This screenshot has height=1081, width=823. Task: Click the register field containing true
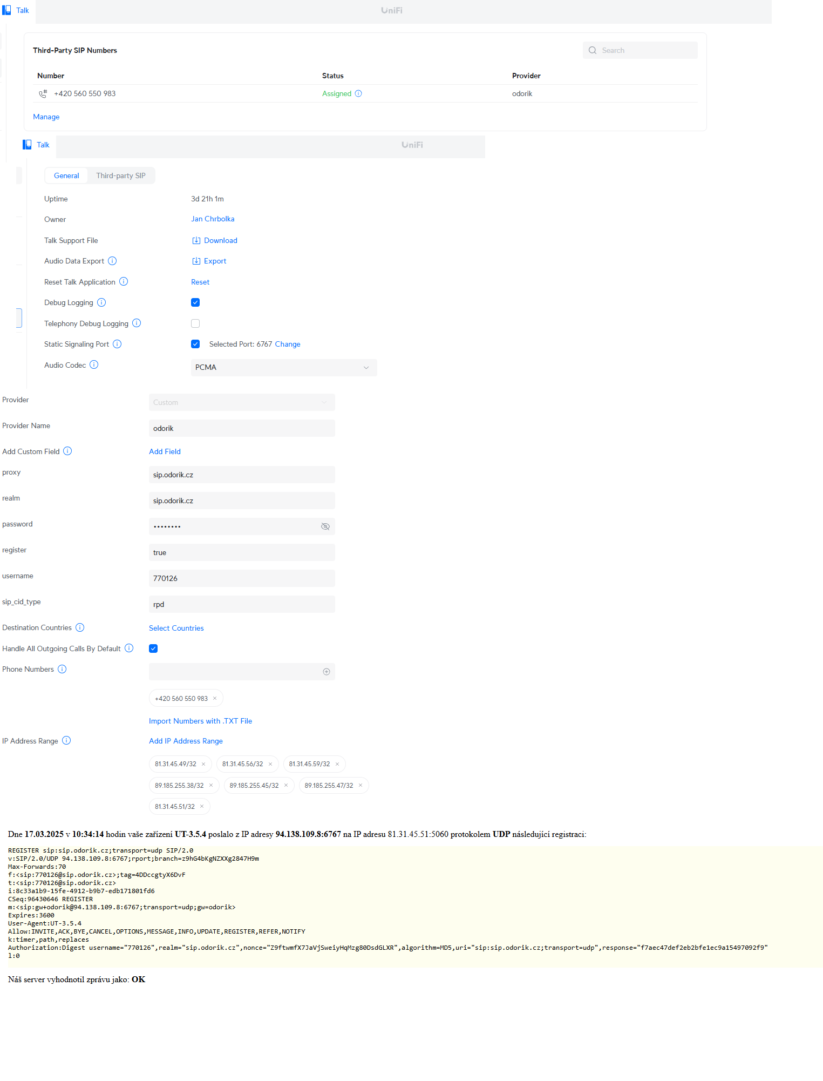(x=242, y=552)
